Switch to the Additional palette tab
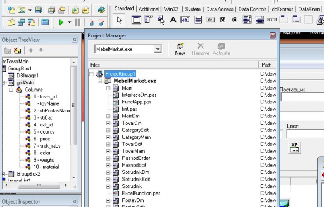The image size is (324, 207). pos(149,9)
